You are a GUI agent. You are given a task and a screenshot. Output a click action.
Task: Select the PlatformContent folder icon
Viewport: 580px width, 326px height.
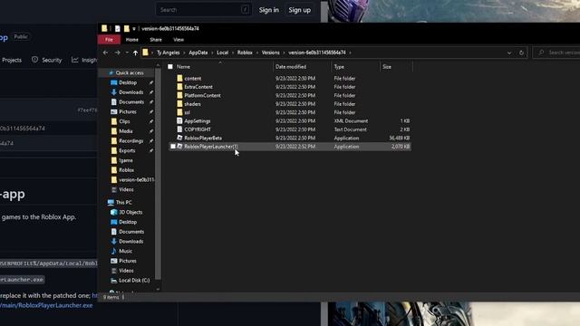[x=179, y=95]
